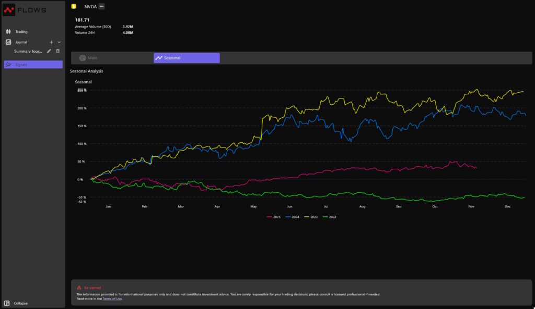Add a new journal with plus icon
Screen dimensions: 535x309
(x=51, y=42)
